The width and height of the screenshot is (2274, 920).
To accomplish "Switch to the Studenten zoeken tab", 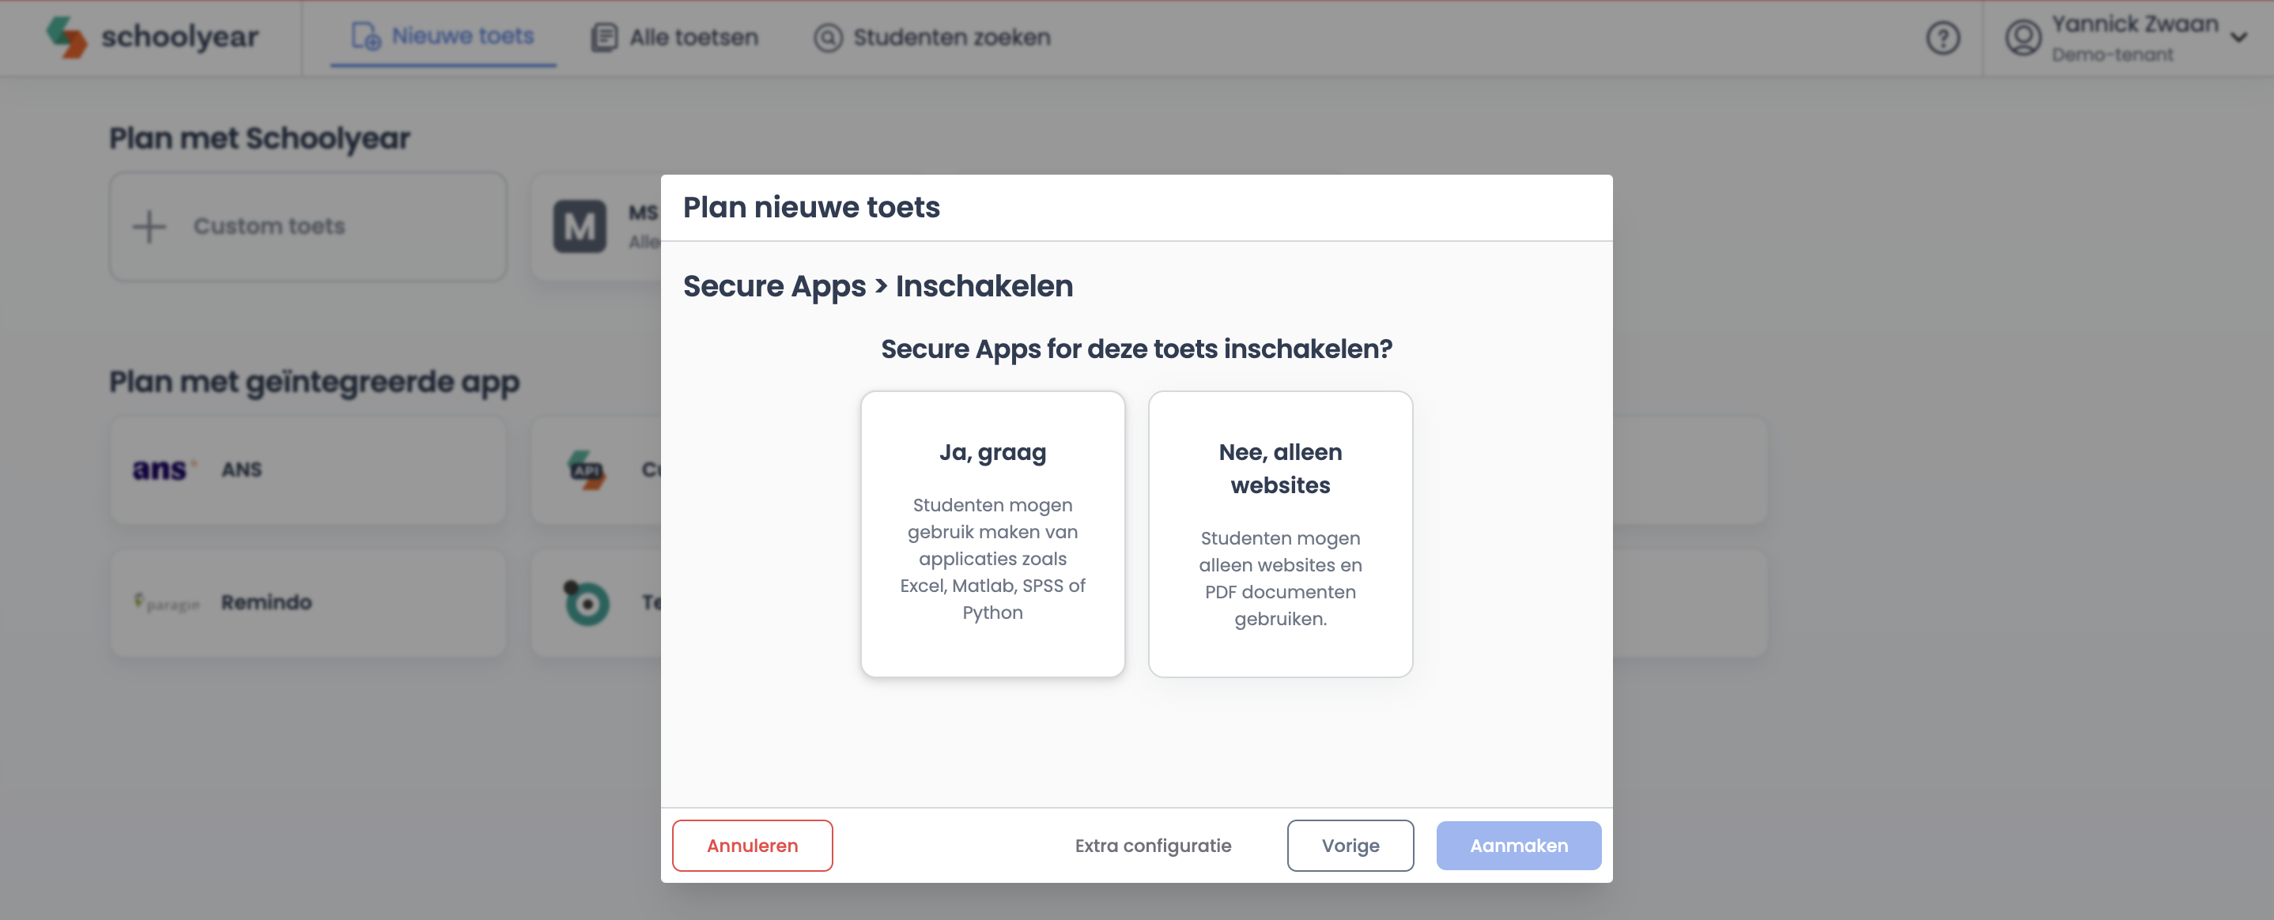I will [x=932, y=37].
